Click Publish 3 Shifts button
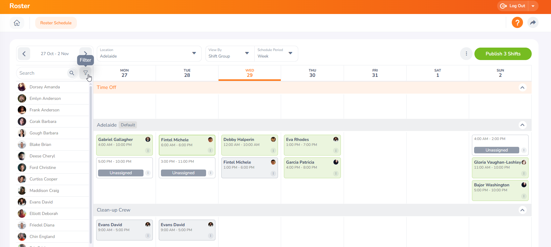The height and width of the screenshot is (247, 551). [x=502, y=54]
